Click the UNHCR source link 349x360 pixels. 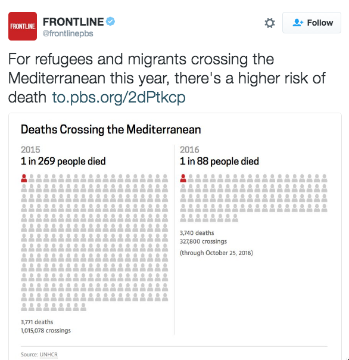(x=49, y=355)
